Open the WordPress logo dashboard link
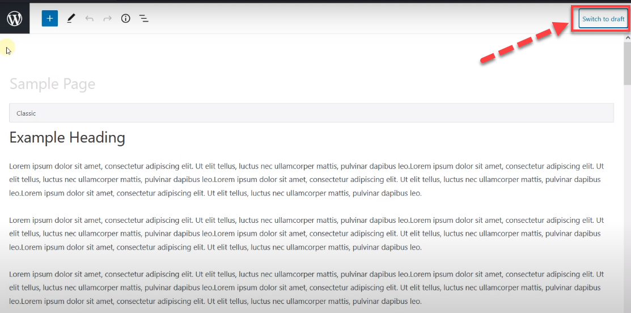 tap(15, 19)
